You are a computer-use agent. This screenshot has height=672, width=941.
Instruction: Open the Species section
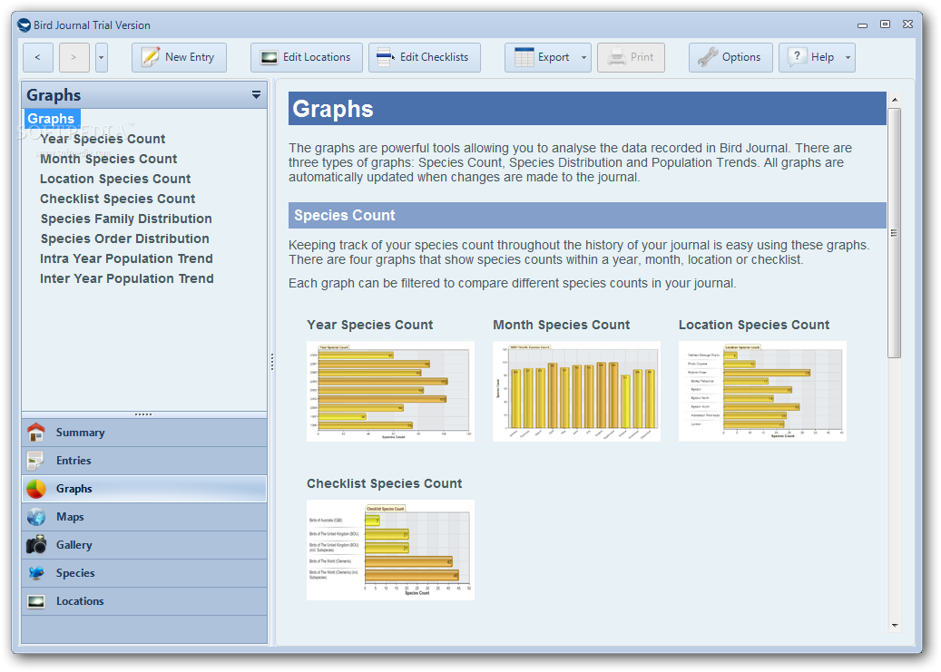[144, 573]
